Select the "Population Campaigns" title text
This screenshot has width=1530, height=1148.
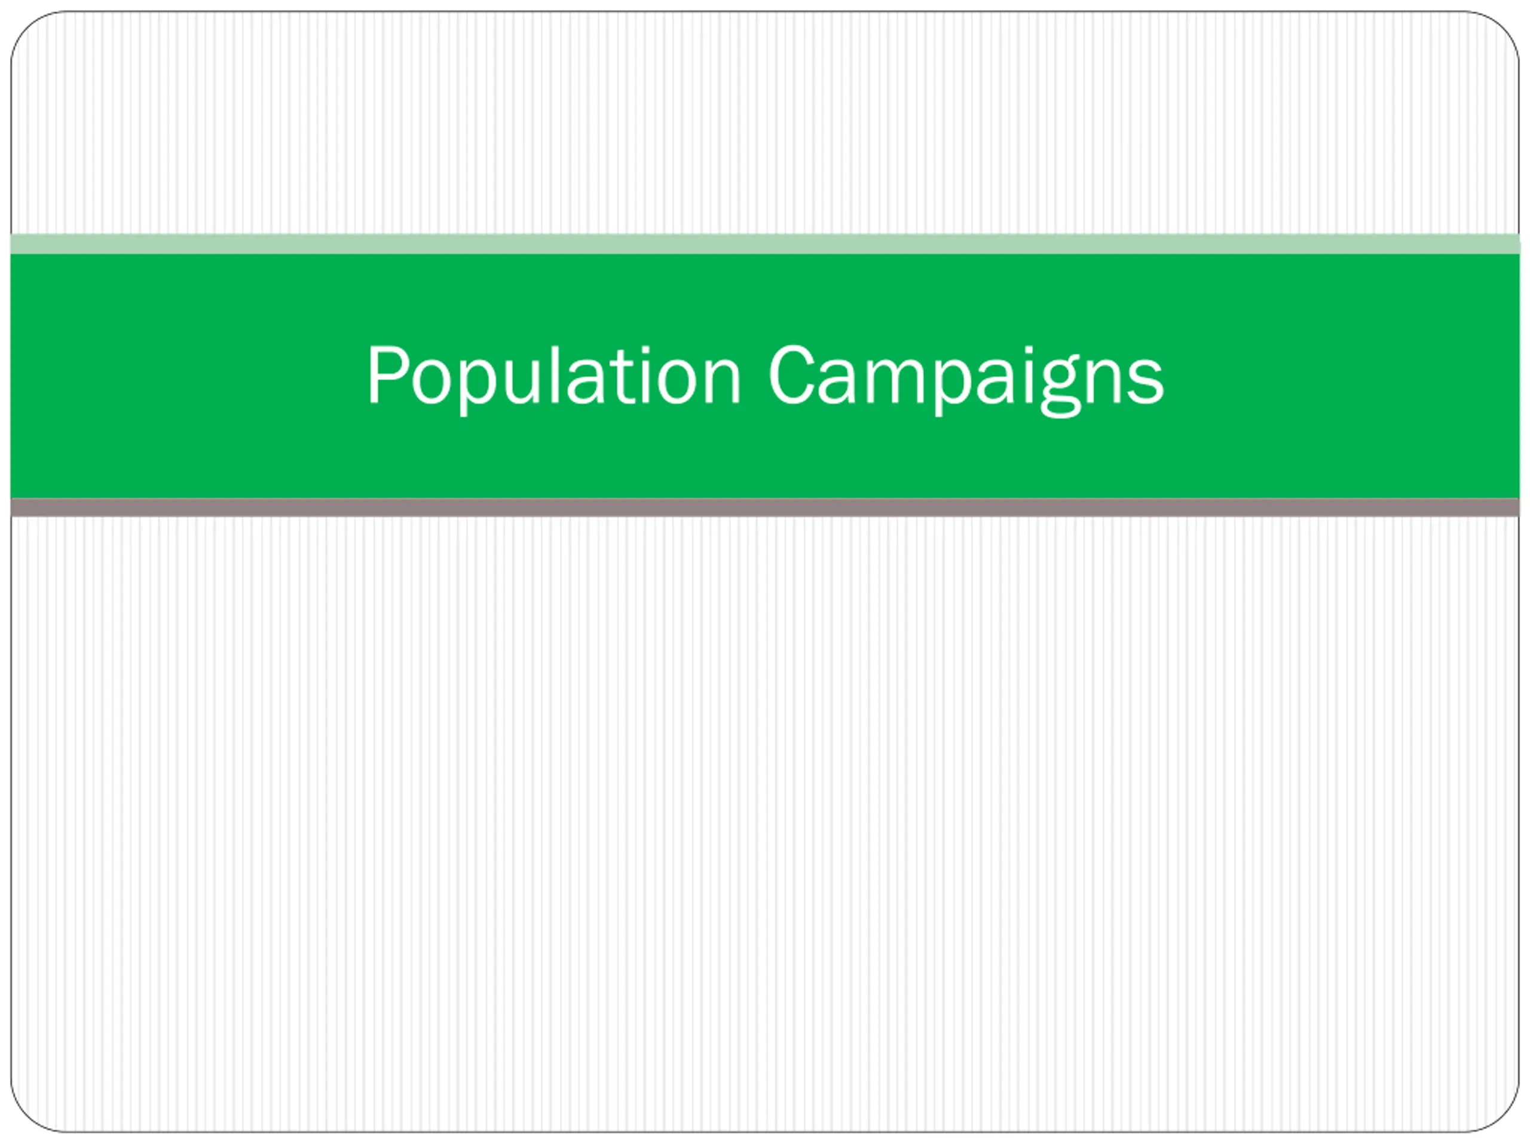(766, 379)
